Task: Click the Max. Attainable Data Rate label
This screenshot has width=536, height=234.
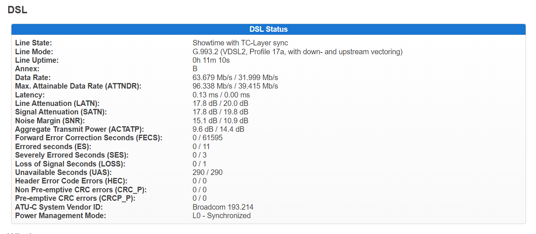Action: (x=79, y=86)
